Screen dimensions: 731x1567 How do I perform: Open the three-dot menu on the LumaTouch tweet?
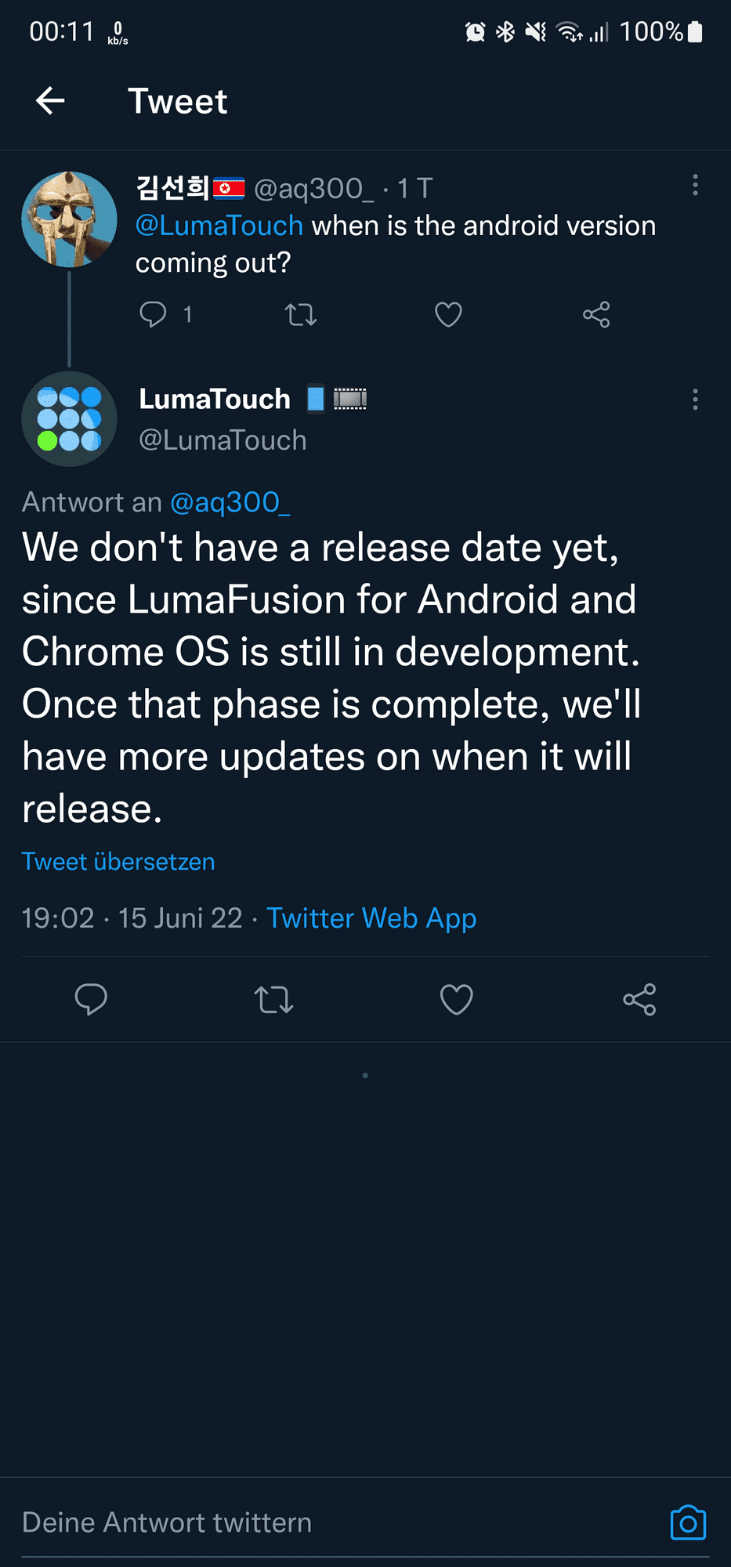pos(695,400)
